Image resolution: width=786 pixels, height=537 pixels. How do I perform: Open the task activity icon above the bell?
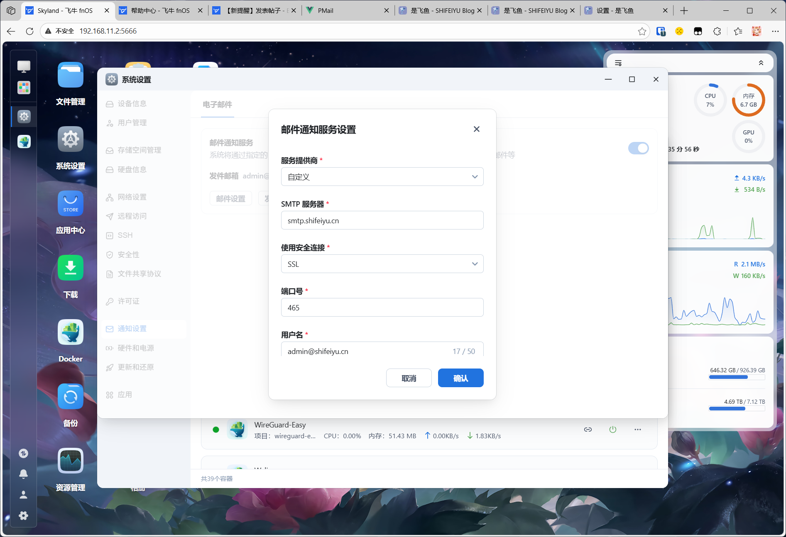click(24, 454)
